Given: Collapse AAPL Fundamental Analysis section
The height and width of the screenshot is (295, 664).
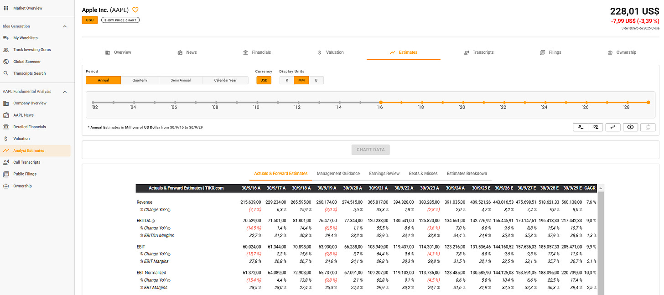Looking at the screenshot, I should click(x=65, y=92).
